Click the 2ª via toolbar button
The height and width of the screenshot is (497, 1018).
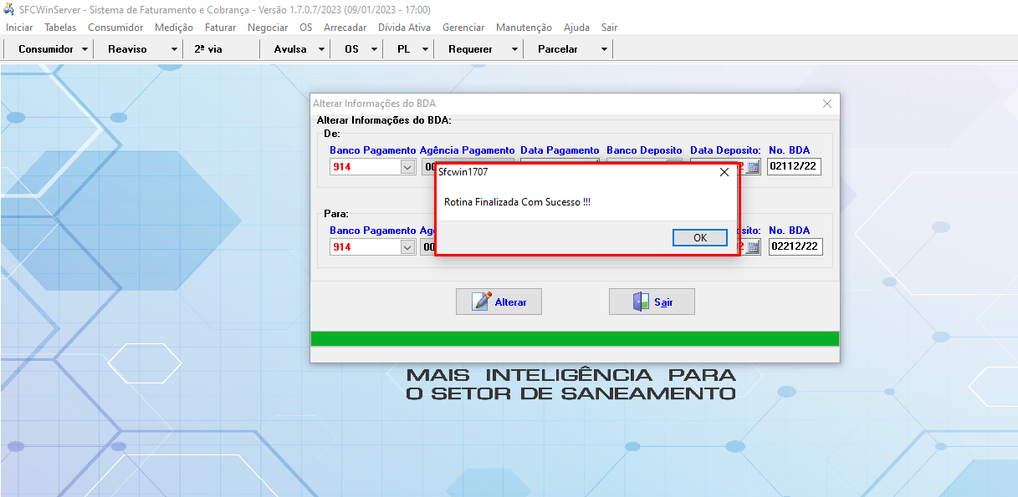(208, 49)
